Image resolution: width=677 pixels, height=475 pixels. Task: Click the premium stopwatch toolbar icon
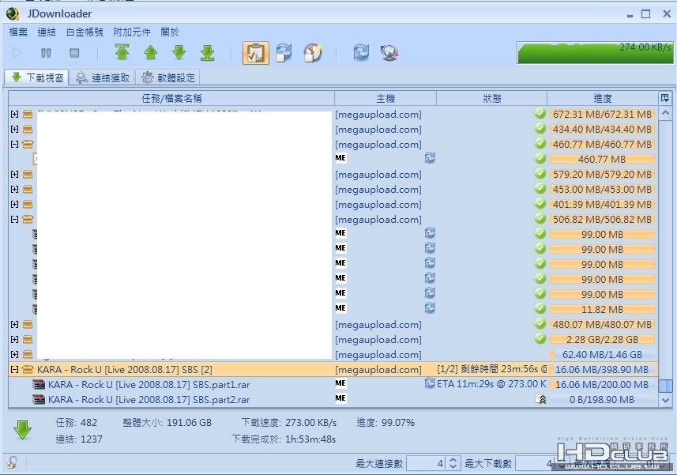point(313,53)
